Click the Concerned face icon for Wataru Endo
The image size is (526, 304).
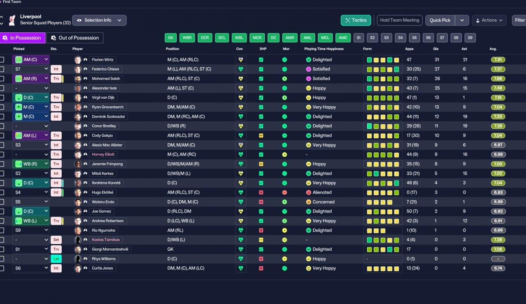pyautogui.click(x=308, y=202)
